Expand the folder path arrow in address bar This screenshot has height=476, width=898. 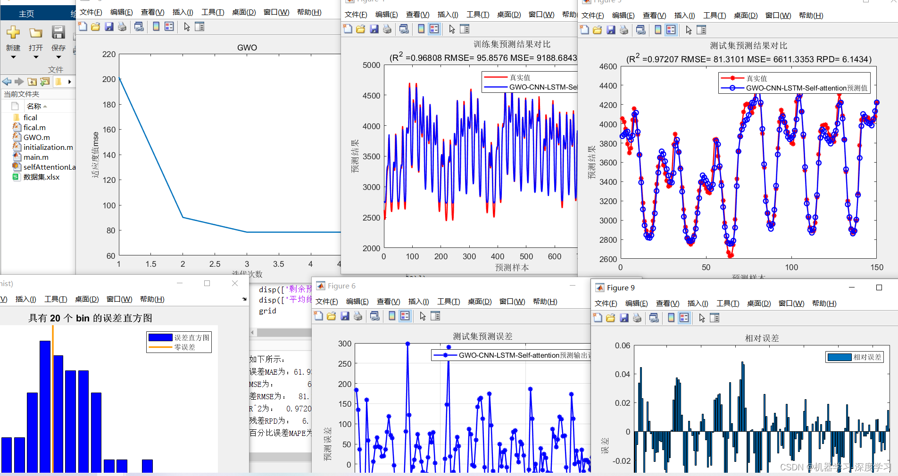(x=69, y=82)
